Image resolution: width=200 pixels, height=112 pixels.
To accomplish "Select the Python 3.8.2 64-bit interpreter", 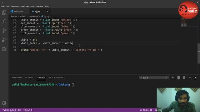I will [x=12, y=110].
